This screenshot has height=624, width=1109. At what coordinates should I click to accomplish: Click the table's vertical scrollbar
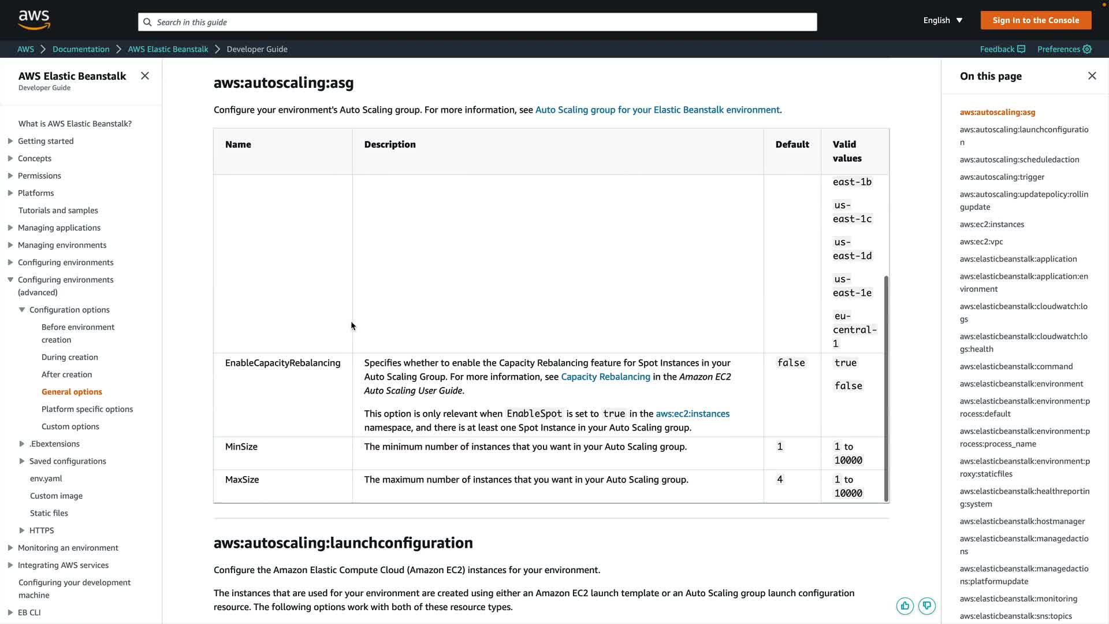point(886,387)
